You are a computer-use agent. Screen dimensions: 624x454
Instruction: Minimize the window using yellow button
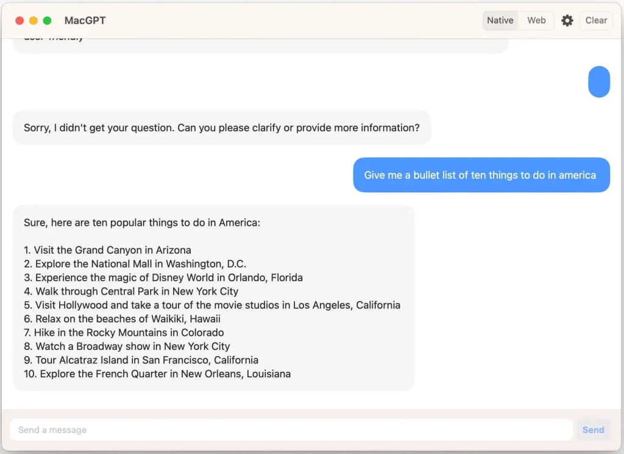point(34,21)
